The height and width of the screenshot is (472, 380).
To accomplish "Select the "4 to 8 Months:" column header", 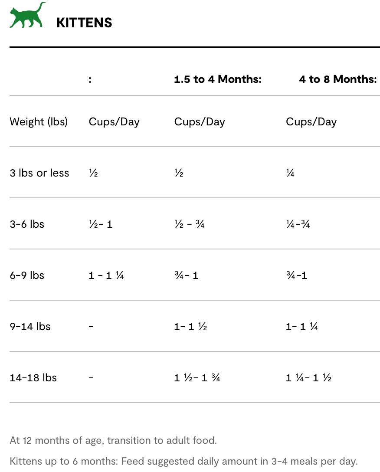I will tap(337, 79).
